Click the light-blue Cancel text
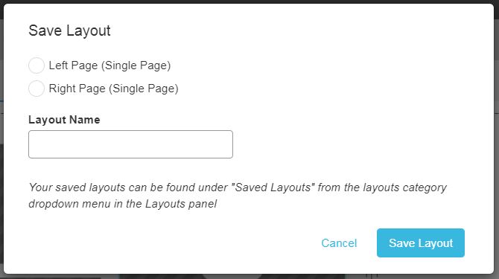 point(339,243)
